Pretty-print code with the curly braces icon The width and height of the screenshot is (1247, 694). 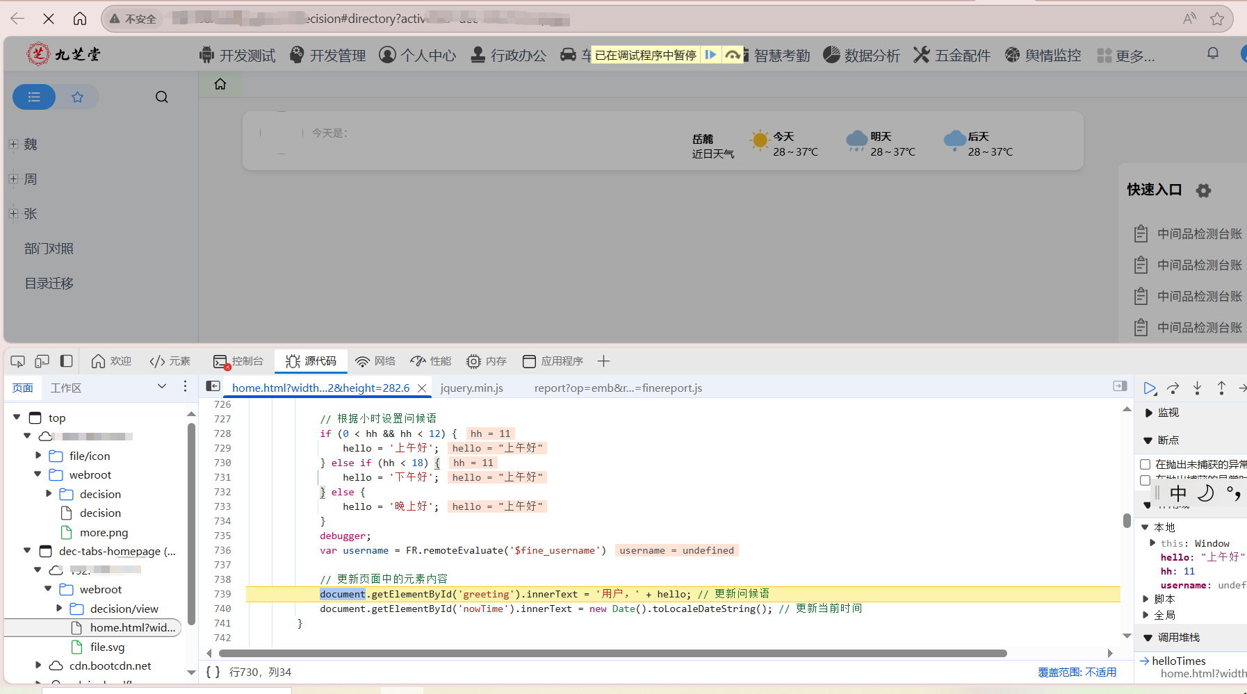pos(213,672)
